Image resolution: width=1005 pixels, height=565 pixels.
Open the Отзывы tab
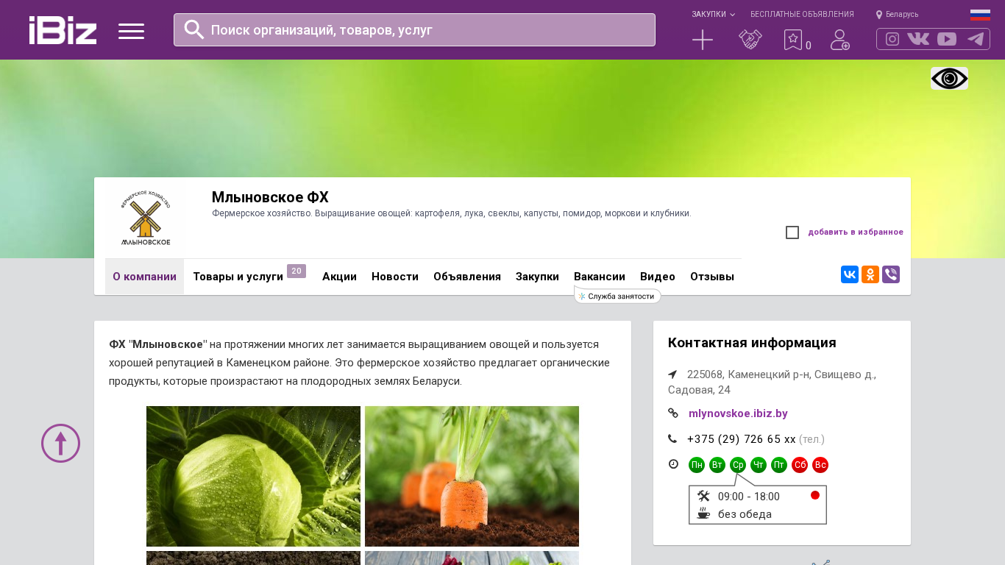[712, 277]
